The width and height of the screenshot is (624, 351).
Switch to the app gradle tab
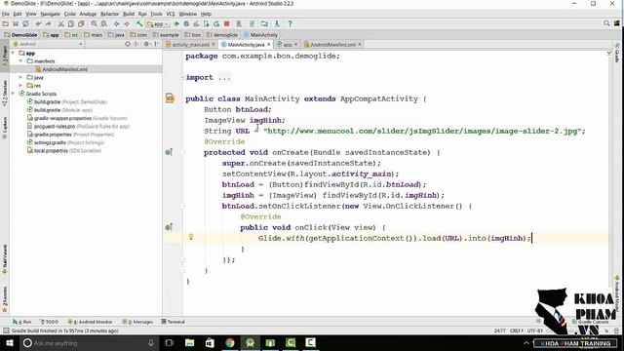click(287, 45)
